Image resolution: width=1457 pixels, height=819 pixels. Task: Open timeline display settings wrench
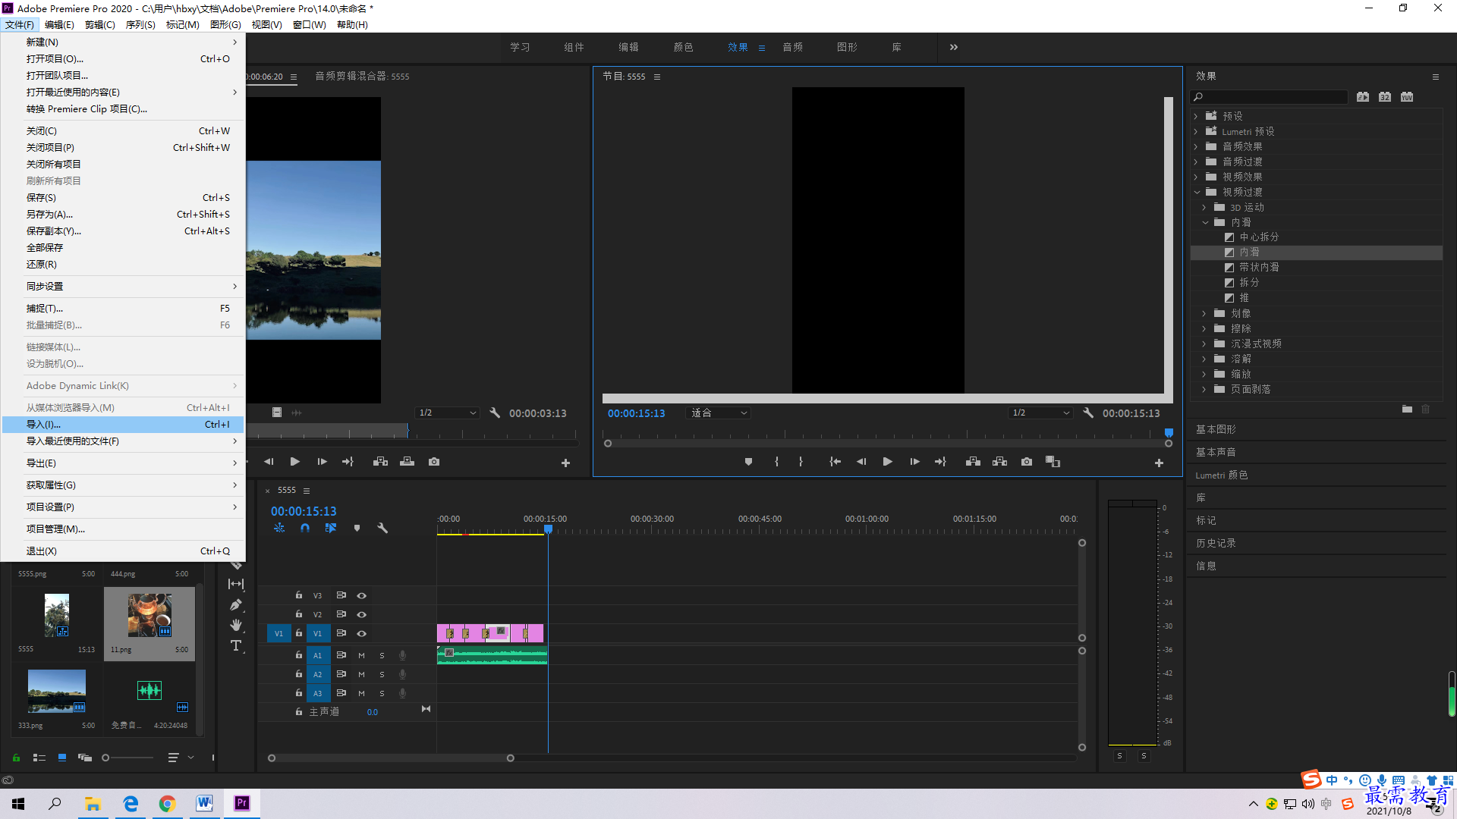pyautogui.click(x=382, y=528)
